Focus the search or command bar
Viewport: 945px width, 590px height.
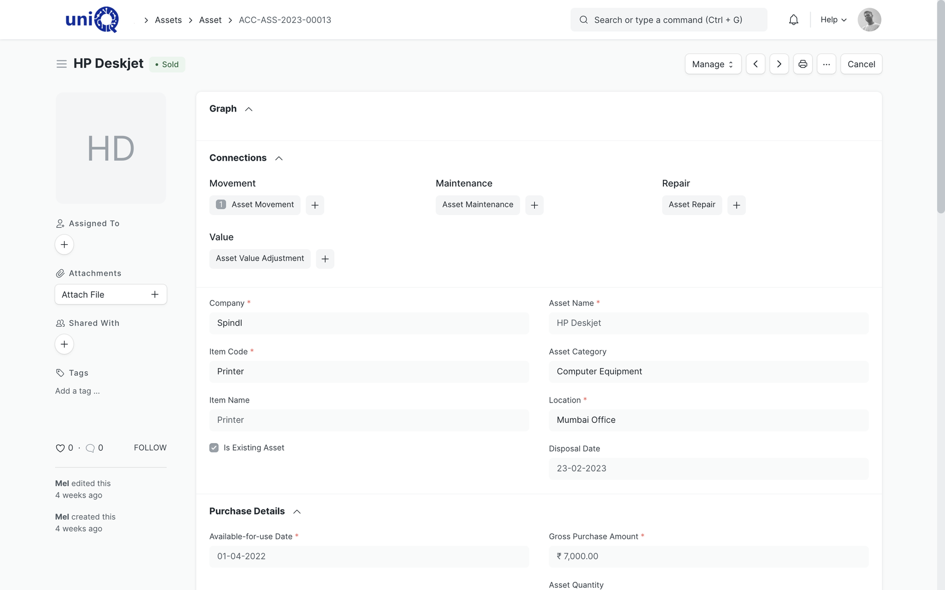pos(668,20)
